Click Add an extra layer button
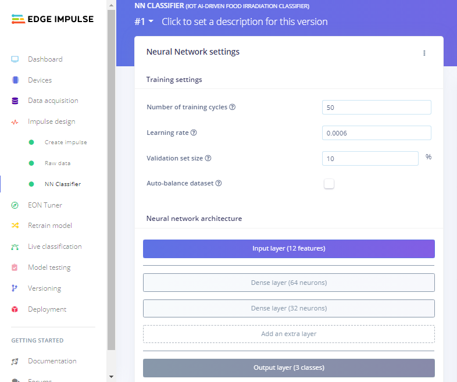 pyautogui.click(x=288, y=334)
